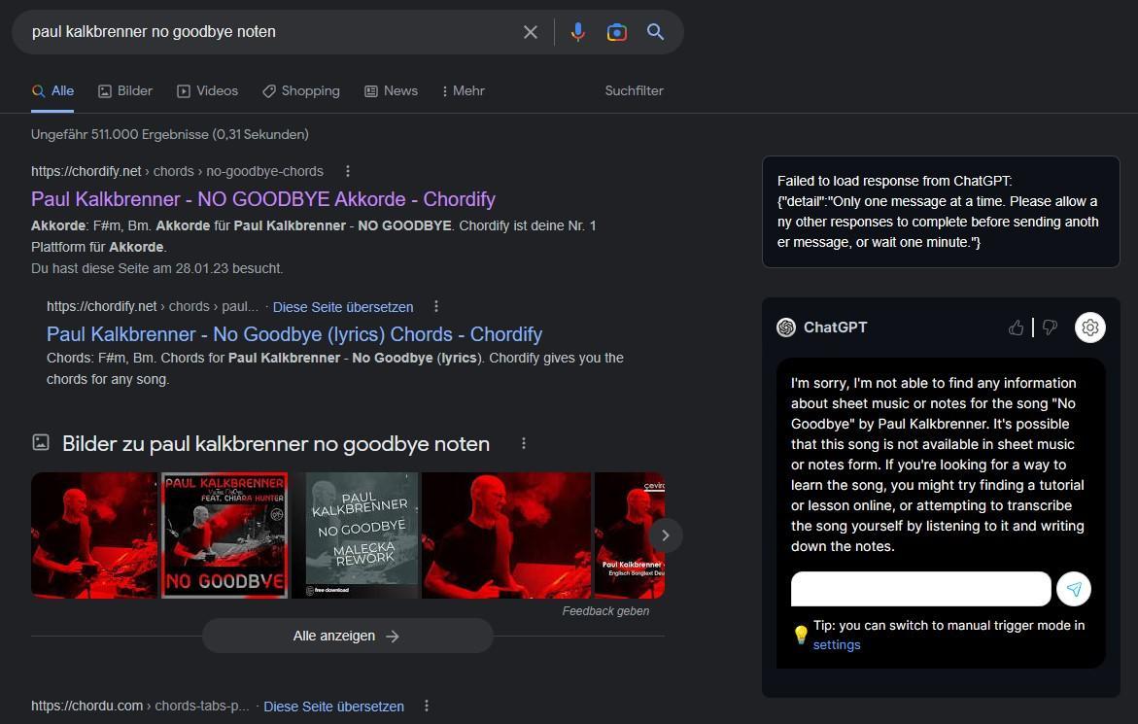The width and height of the screenshot is (1138, 724).
Task: Click the images icon beside Bilder zu heading
Action: click(42, 442)
